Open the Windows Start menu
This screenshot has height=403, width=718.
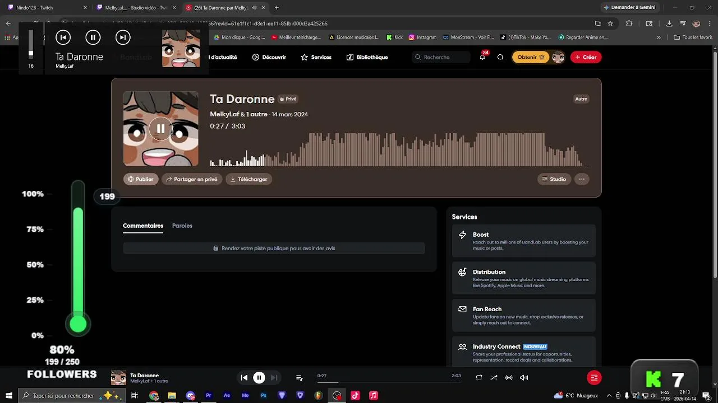point(9,396)
